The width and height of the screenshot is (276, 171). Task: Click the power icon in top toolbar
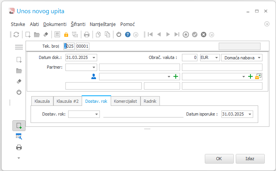(119, 35)
